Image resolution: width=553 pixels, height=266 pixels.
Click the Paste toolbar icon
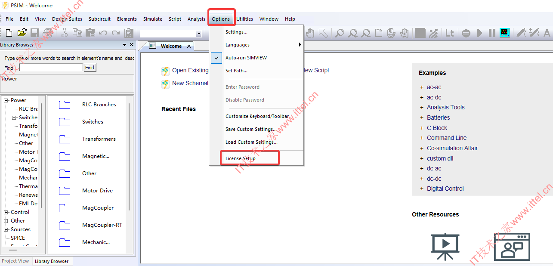tap(90, 33)
